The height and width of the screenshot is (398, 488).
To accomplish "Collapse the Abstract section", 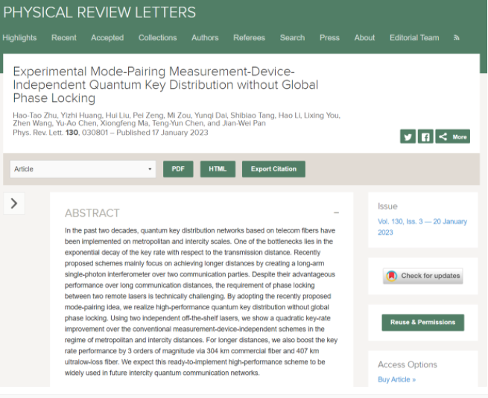I will (x=337, y=213).
